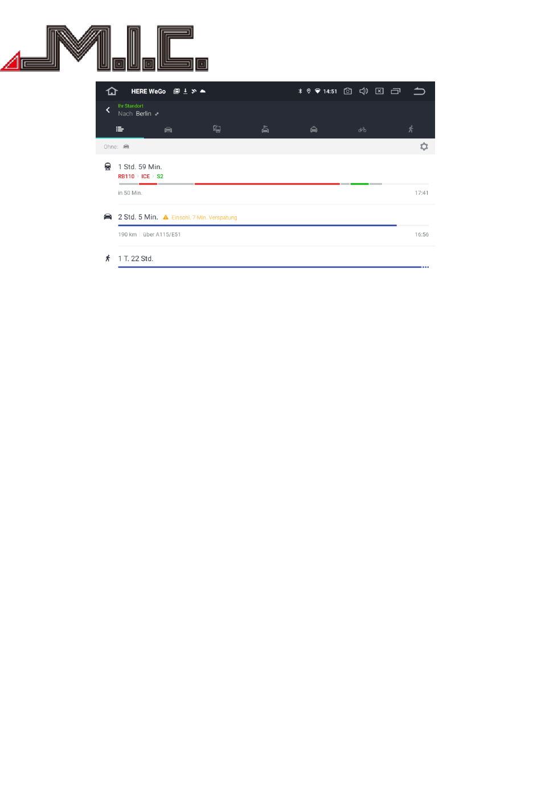Switch to the bicycle route tab

pyautogui.click(x=362, y=129)
